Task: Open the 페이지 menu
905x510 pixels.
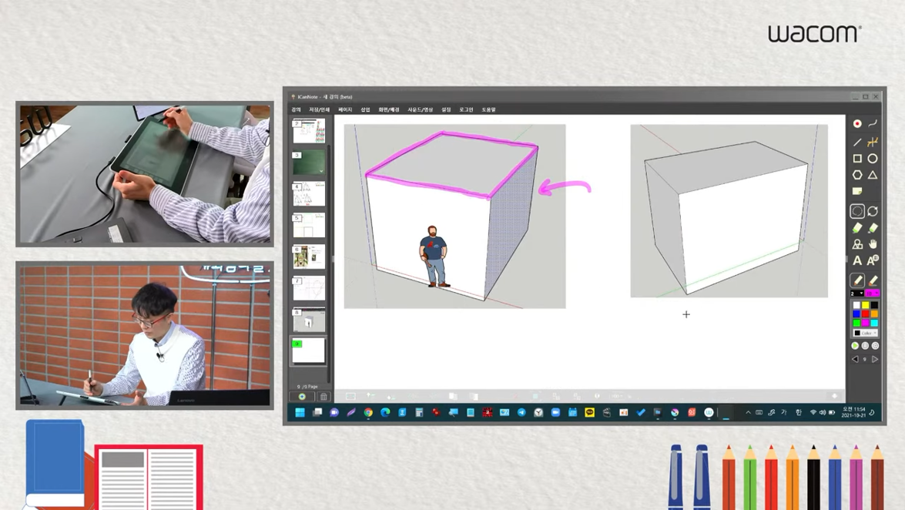Action: (345, 109)
